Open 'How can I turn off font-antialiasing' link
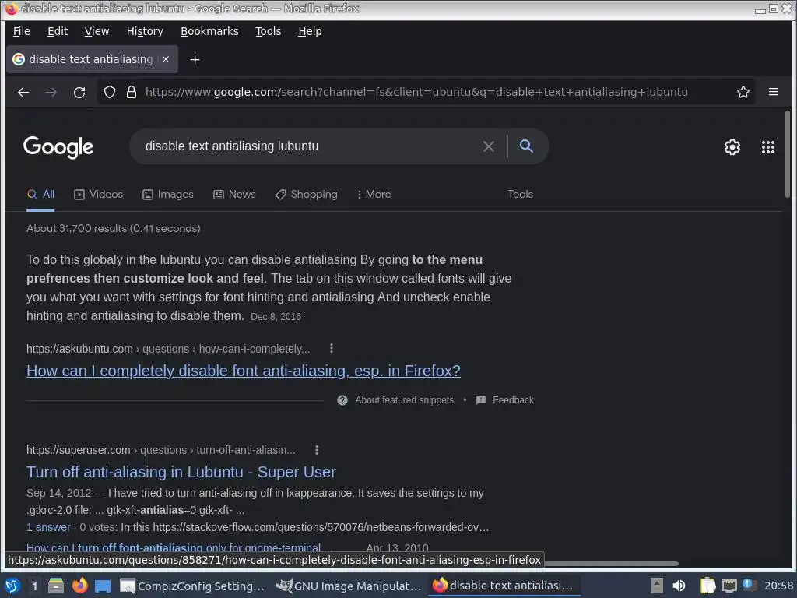The image size is (797, 598). click(179, 547)
